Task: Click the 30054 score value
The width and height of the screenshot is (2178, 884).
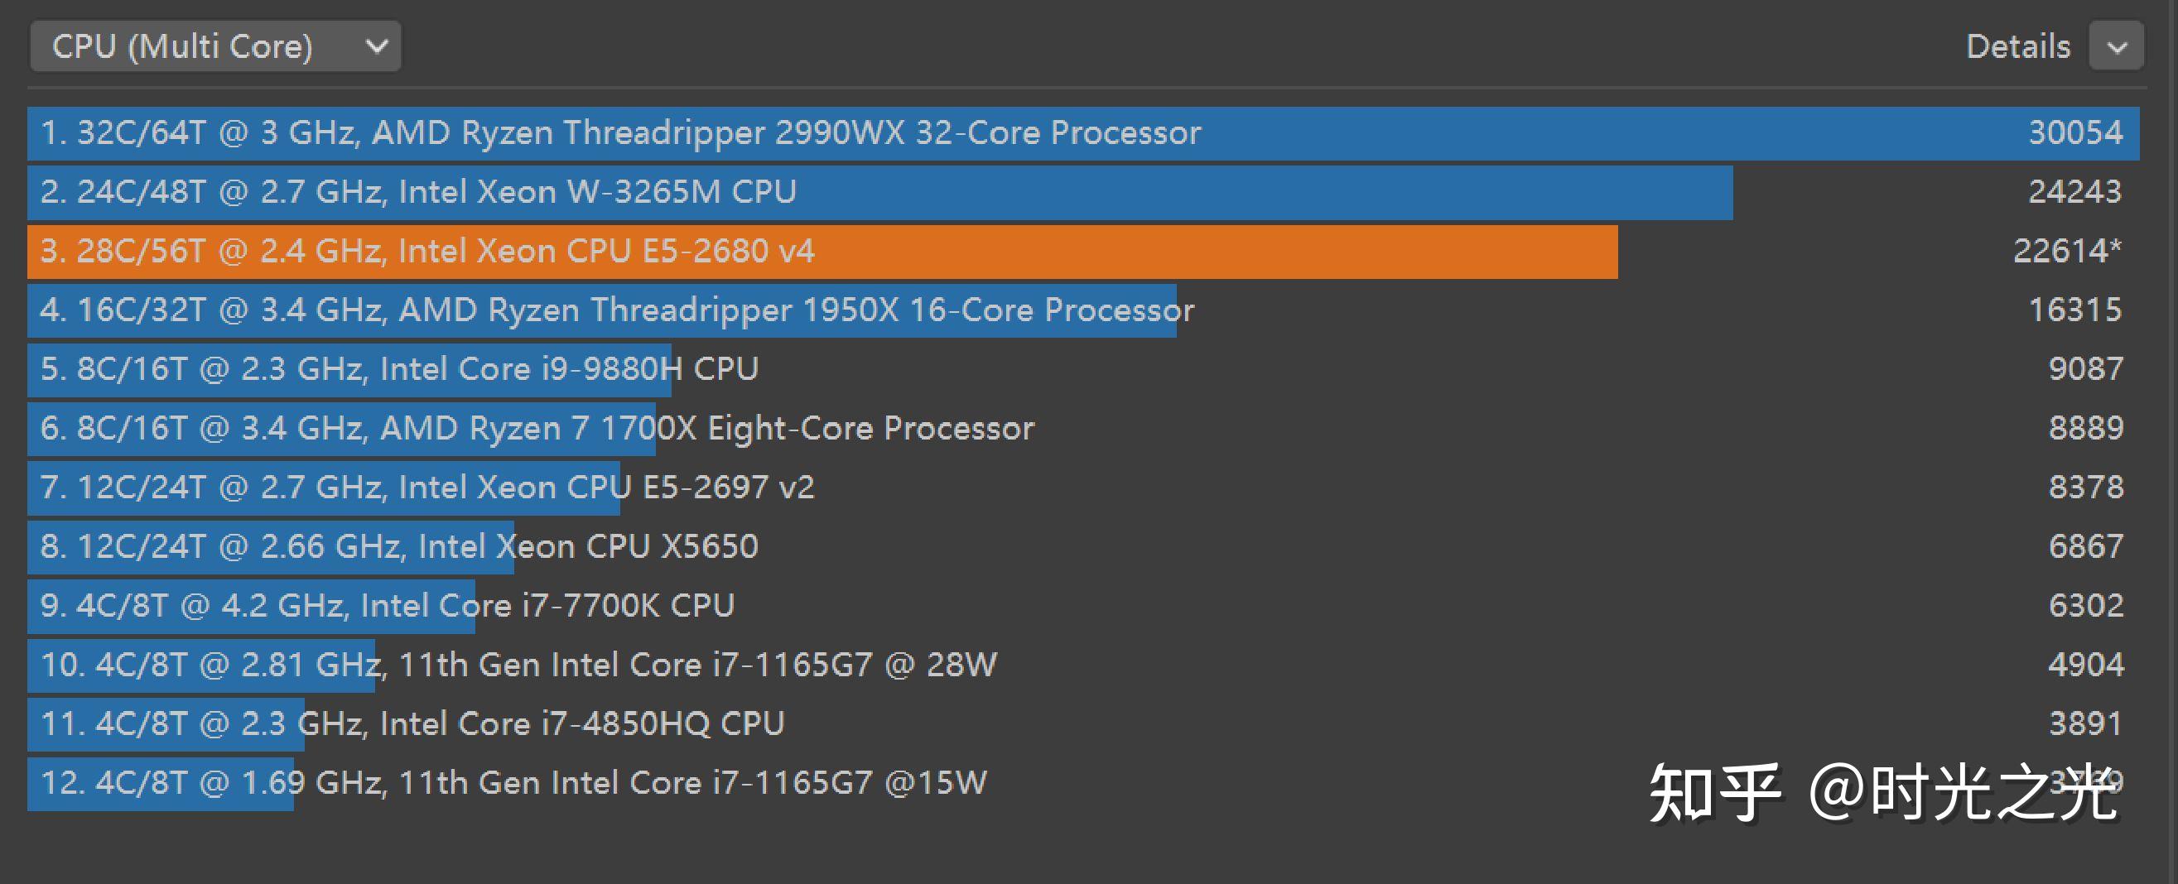Action: coord(2074,133)
